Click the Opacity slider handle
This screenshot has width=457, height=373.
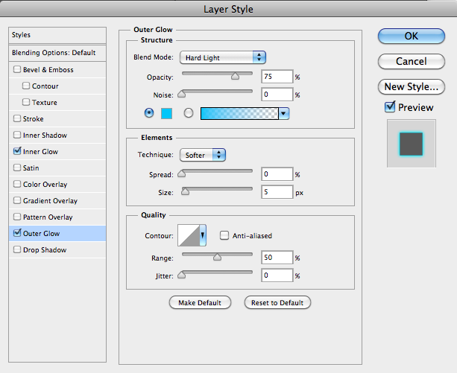point(235,75)
